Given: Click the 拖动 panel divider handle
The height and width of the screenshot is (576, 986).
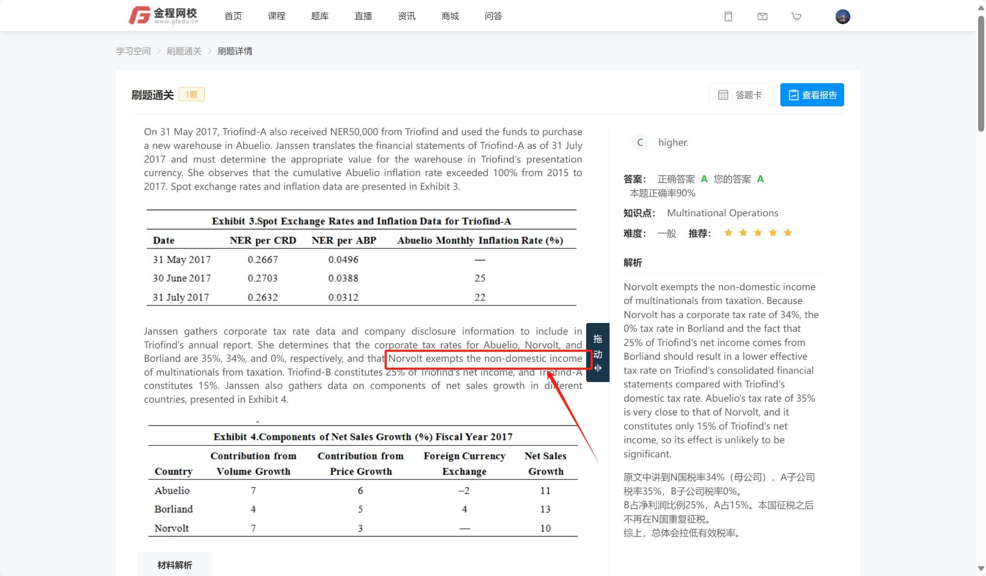Looking at the screenshot, I should [598, 352].
